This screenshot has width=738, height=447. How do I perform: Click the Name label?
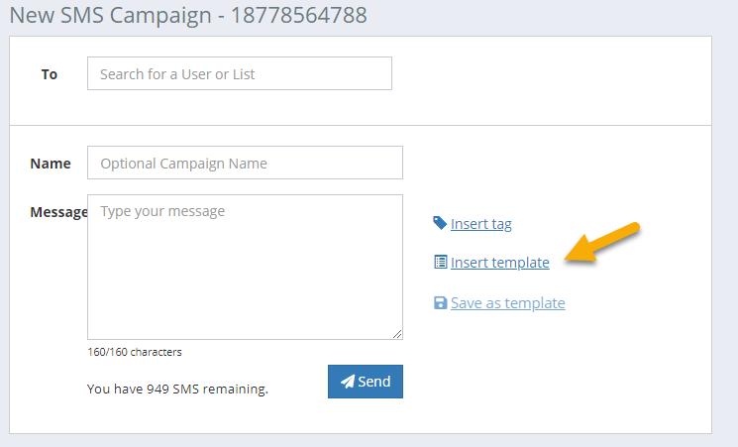click(x=51, y=164)
